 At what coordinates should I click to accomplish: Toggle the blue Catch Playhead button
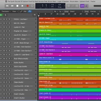pyautogui.click(x=30, y=11)
